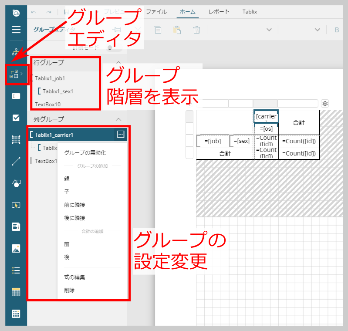
Task: Select the 合計 row footer cell
Action: [x=225, y=153]
